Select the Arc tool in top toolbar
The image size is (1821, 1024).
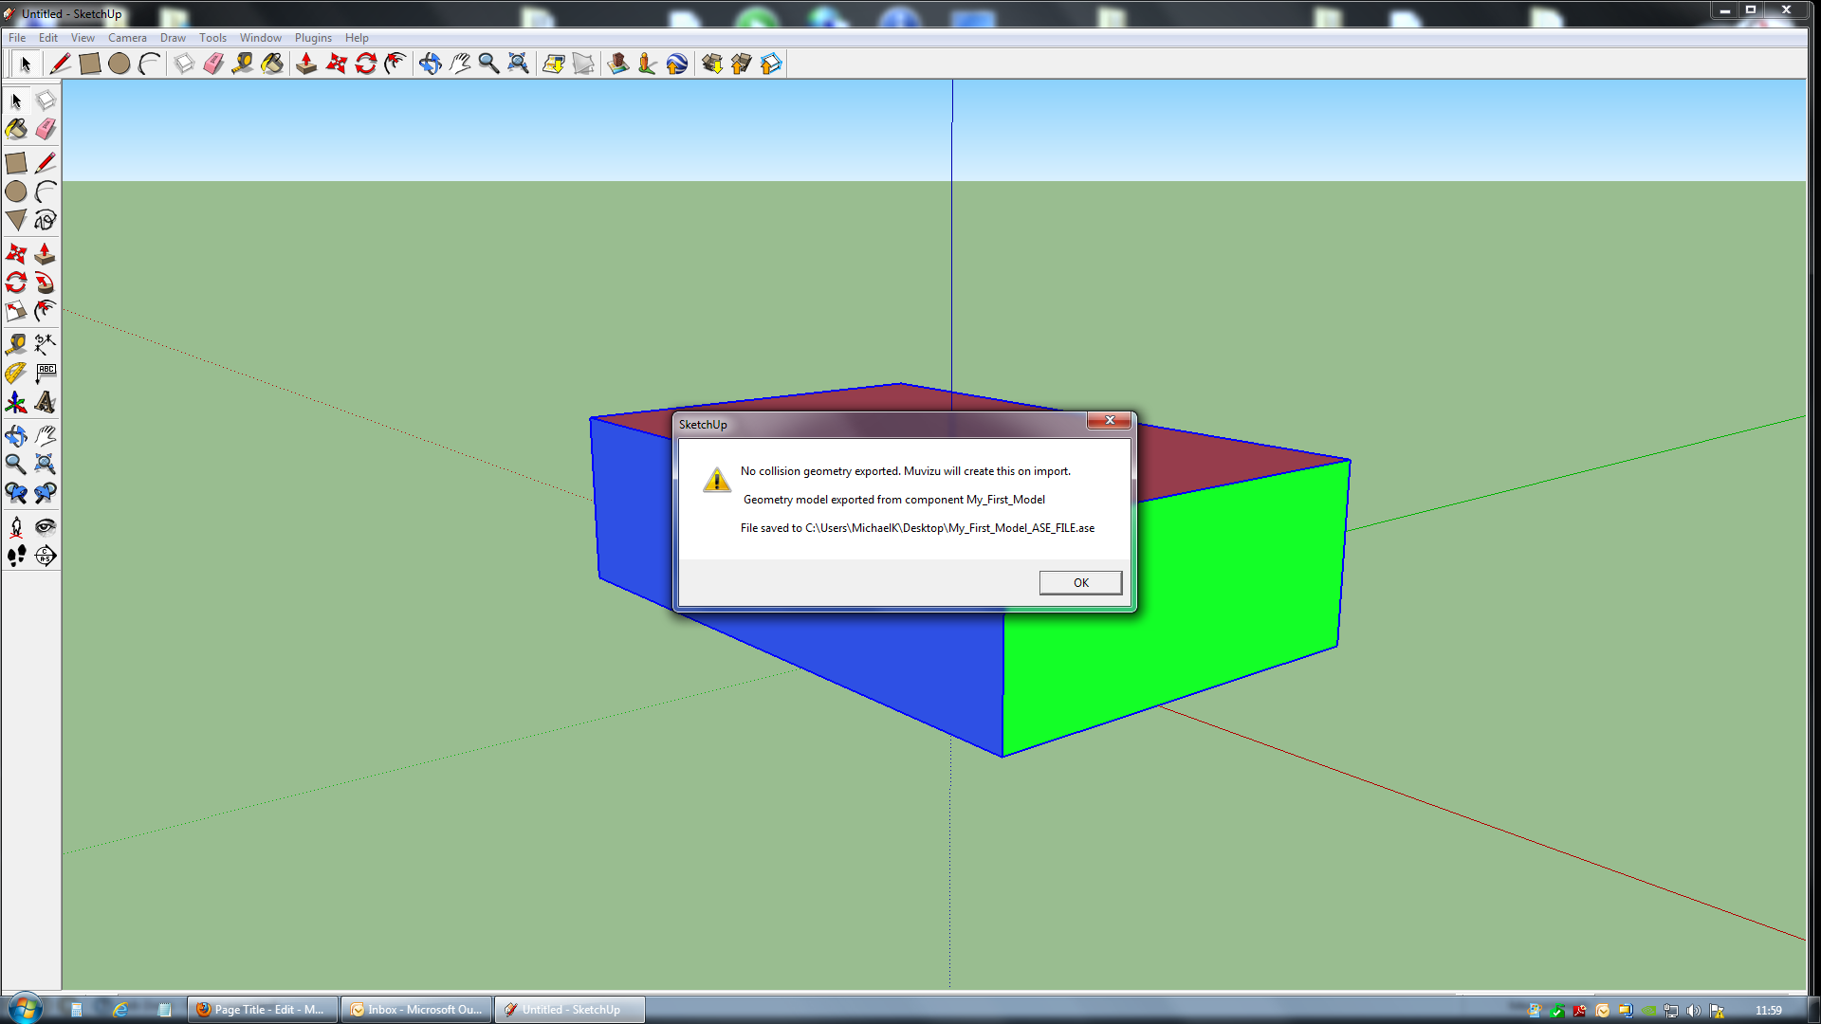click(x=149, y=64)
